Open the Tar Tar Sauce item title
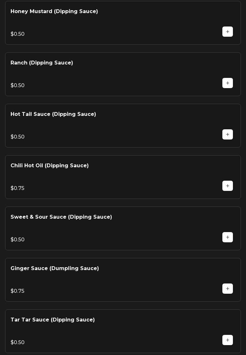246x355 pixels. click(x=53, y=320)
